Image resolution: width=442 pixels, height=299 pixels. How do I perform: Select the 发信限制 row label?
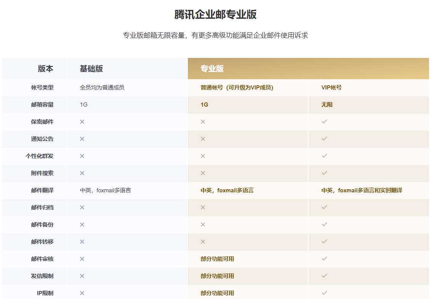click(x=42, y=276)
